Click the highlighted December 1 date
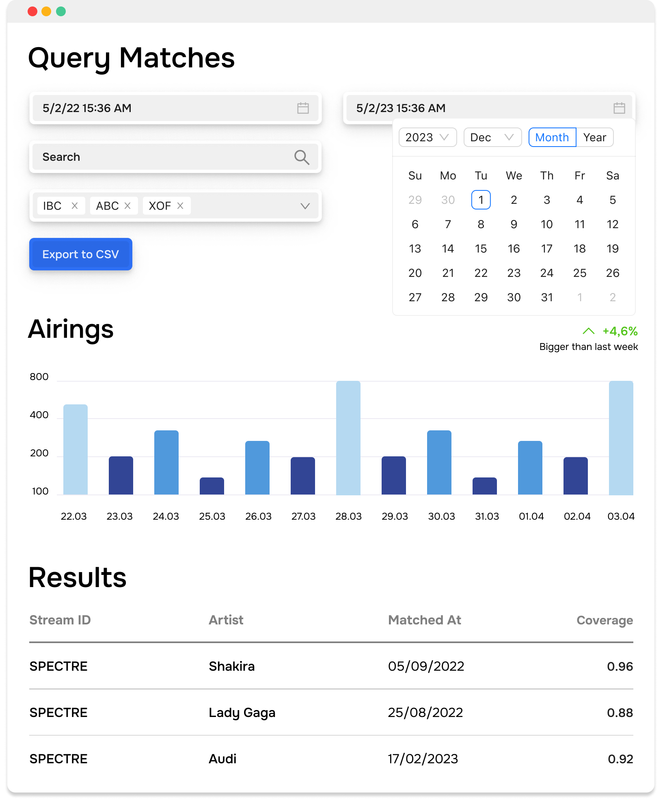This screenshot has width=665, height=799. point(481,200)
